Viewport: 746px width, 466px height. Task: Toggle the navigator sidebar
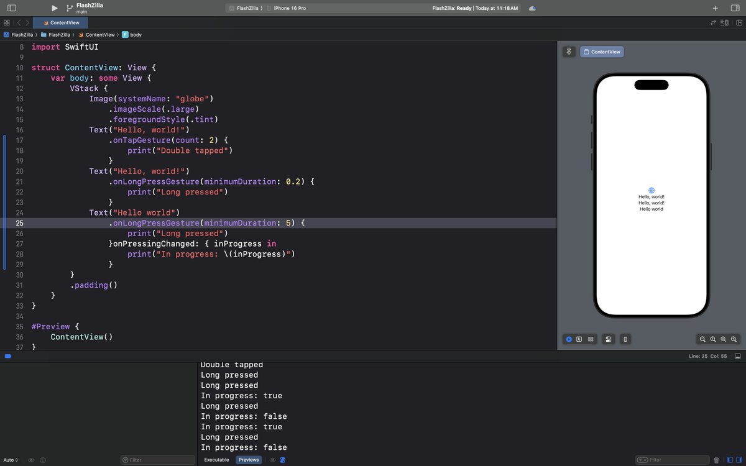(x=11, y=8)
